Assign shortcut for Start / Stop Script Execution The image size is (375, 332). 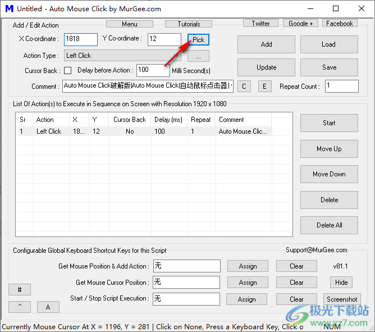coord(246,299)
